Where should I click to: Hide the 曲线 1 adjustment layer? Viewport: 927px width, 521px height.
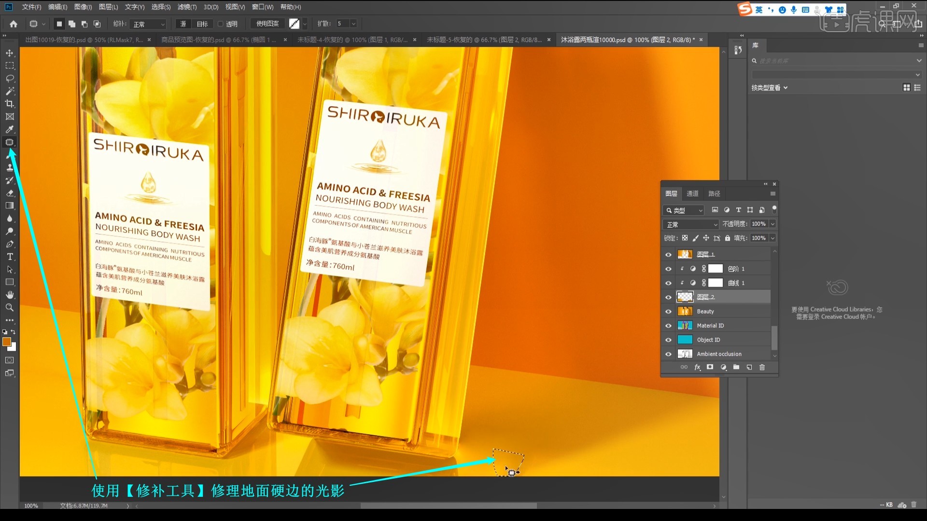click(x=669, y=283)
